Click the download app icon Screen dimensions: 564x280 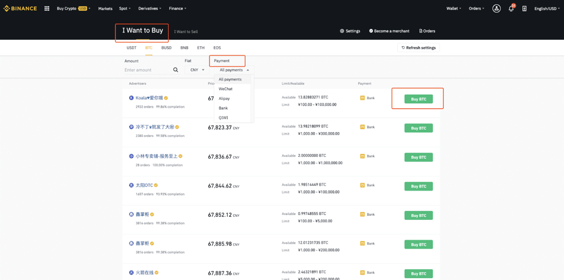click(x=524, y=8)
